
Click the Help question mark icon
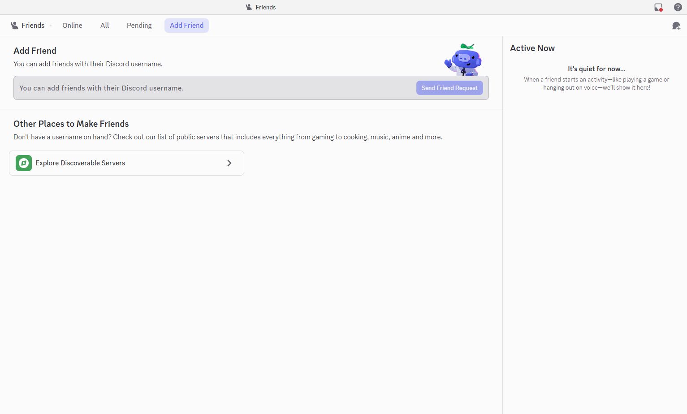click(x=678, y=7)
